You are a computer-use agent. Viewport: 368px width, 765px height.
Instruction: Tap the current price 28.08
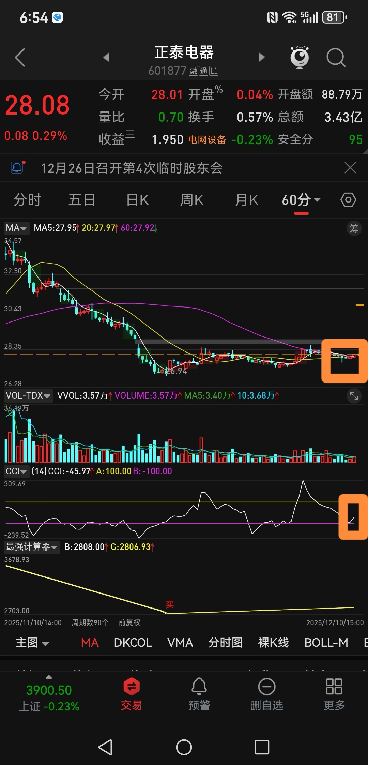click(x=37, y=105)
